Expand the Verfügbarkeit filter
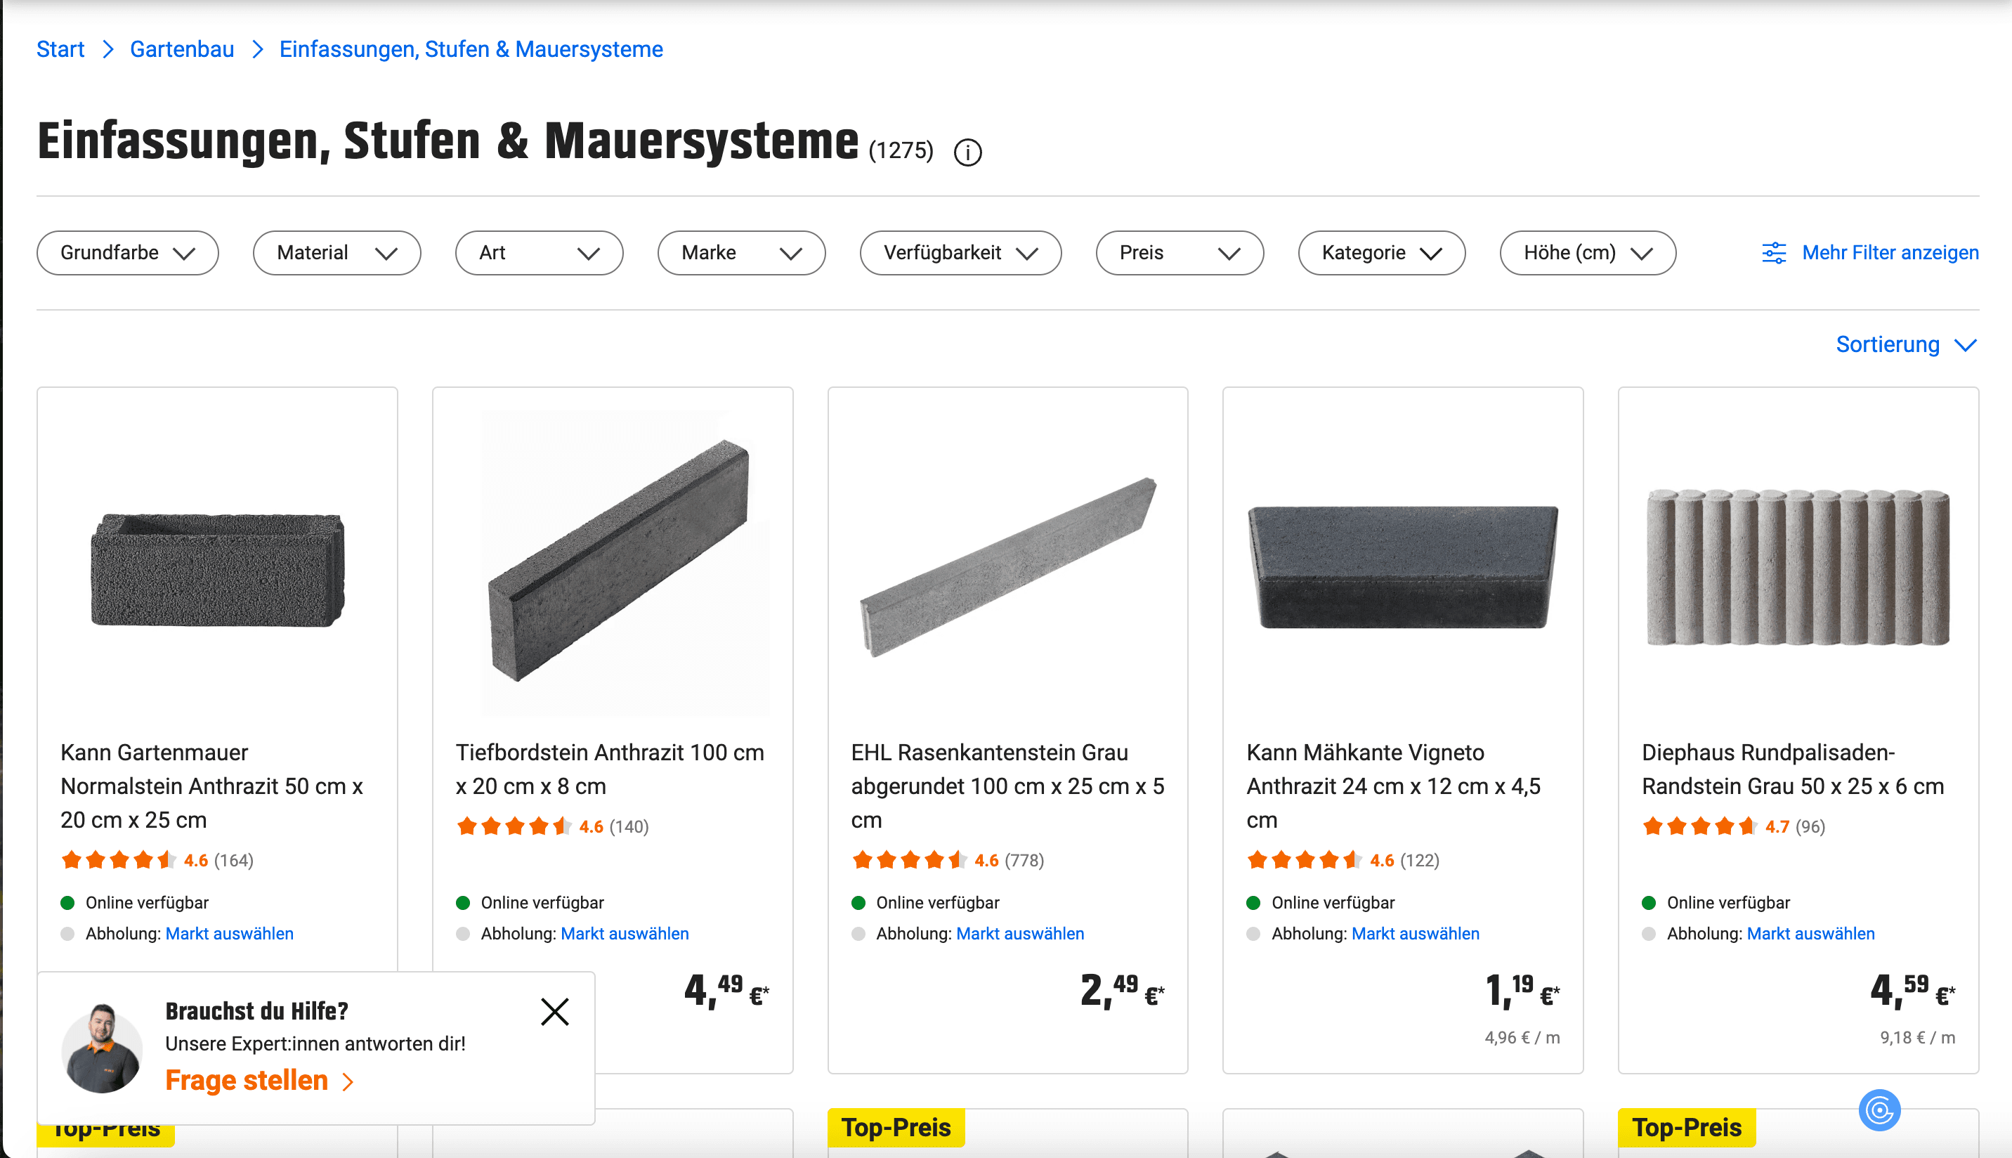2012x1158 pixels. click(960, 253)
